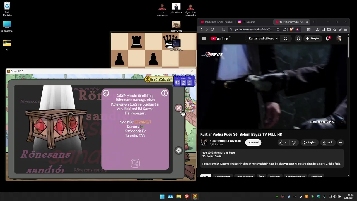The height and width of the screenshot is (201, 357).
Task: Reload the YouTube page
Action: 213,29
